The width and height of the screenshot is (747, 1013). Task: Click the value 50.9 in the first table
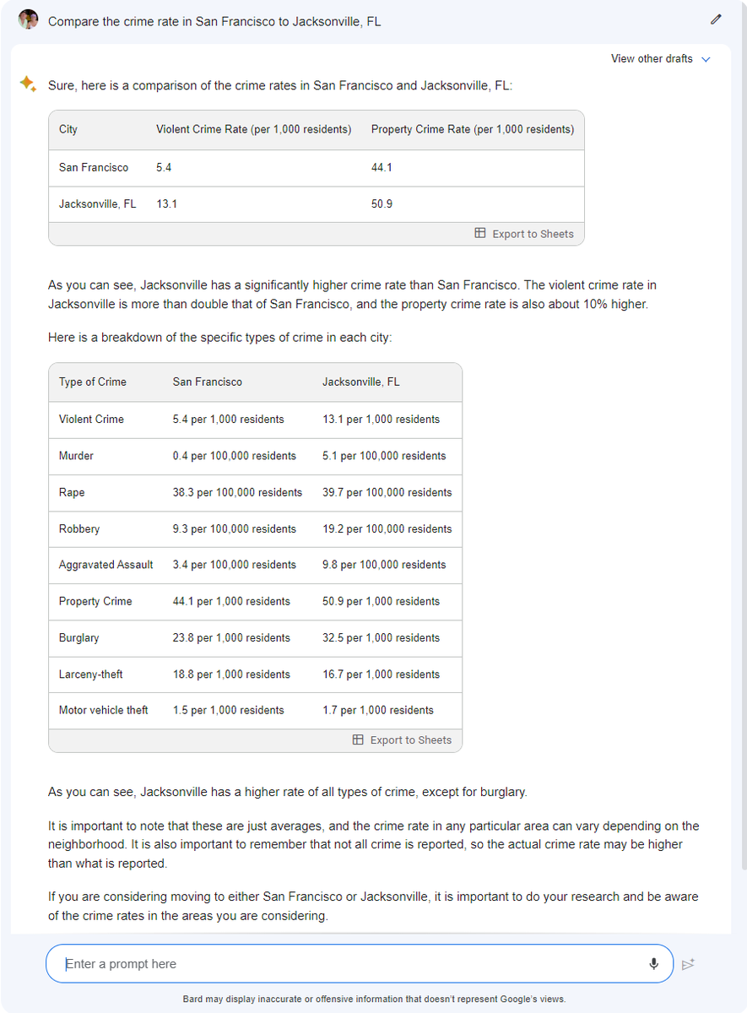[x=382, y=204]
